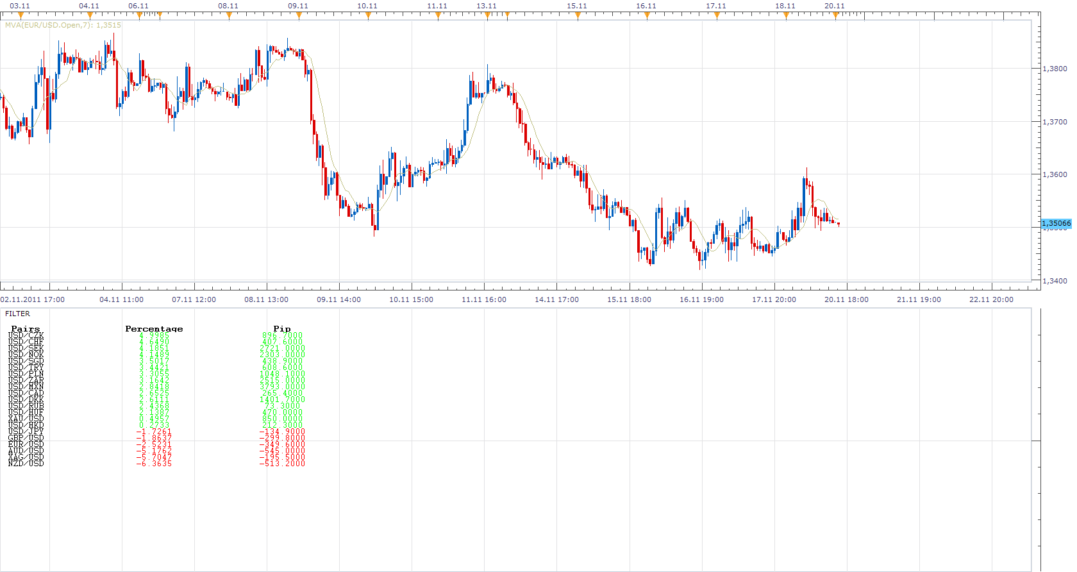Image resolution: width=1077 pixels, height=572 pixels.
Task: Click the orange day marker under 11.11
Action: point(437,15)
